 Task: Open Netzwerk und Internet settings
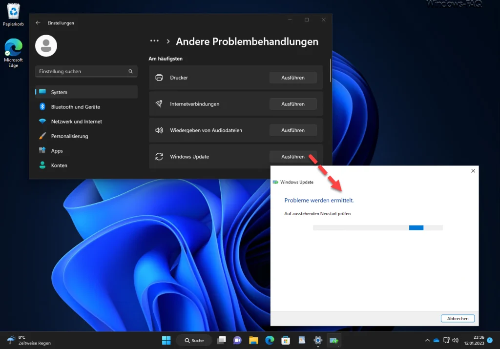click(x=86, y=122)
